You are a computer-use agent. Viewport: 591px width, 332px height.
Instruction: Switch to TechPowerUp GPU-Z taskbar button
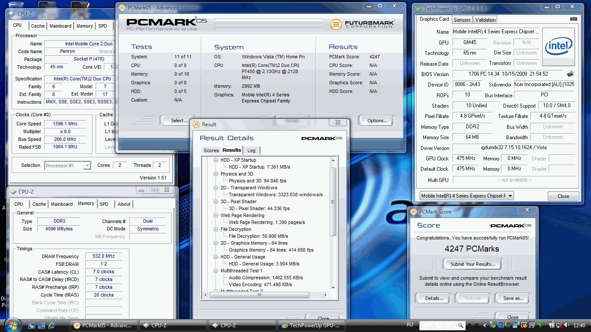coord(312,326)
